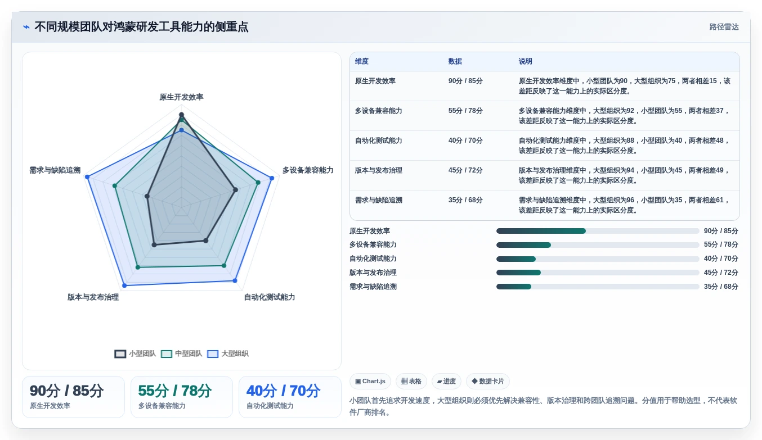Click radar axis label 原生开发效率
762x440 pixels.
(181, 97)
